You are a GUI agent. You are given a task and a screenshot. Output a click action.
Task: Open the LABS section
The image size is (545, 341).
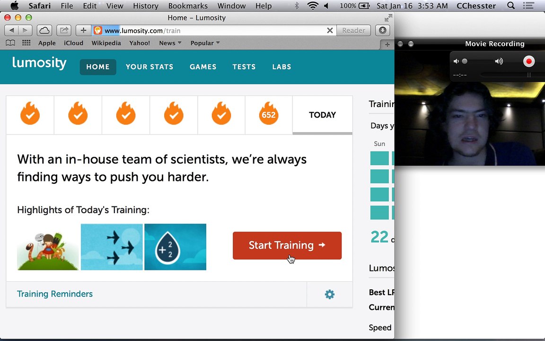pyautogui.click(x=281, y=67)
